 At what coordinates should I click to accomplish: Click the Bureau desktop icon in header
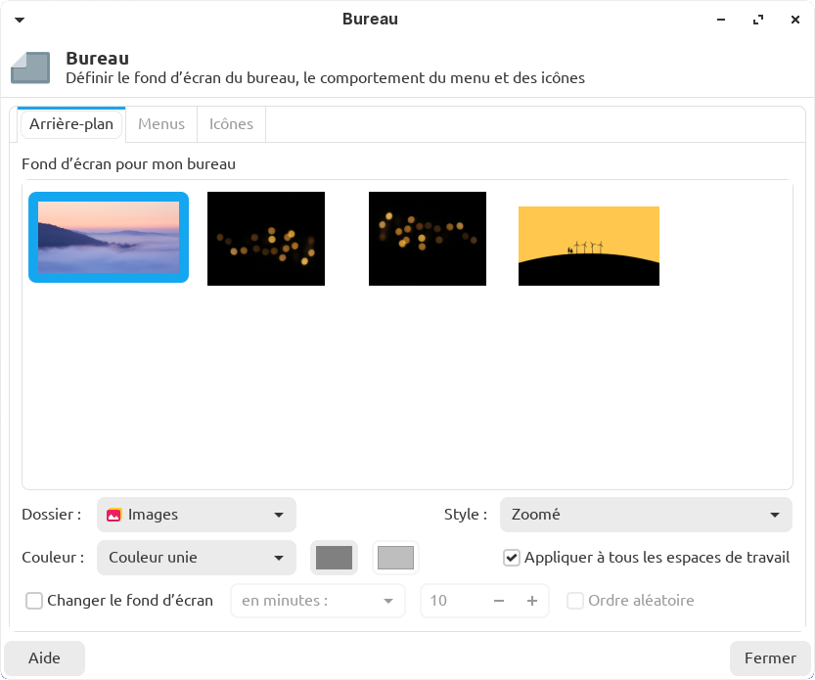[30, 68]
